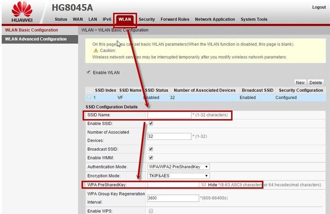Open the Forward Rules tab
The width and height of the screenshot is (330, 214).
[x=175, y=19]
